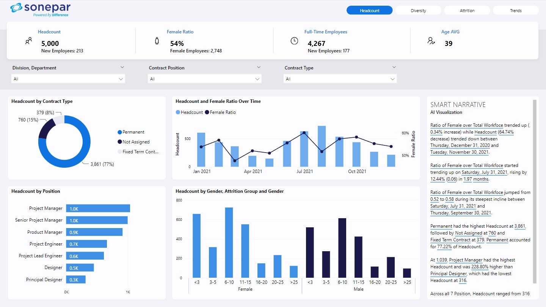546x307 pixels.
Task: Click the Thursday, December 31, 2020 narrative value
Action: pyautogui.click(x=460, y=145)
